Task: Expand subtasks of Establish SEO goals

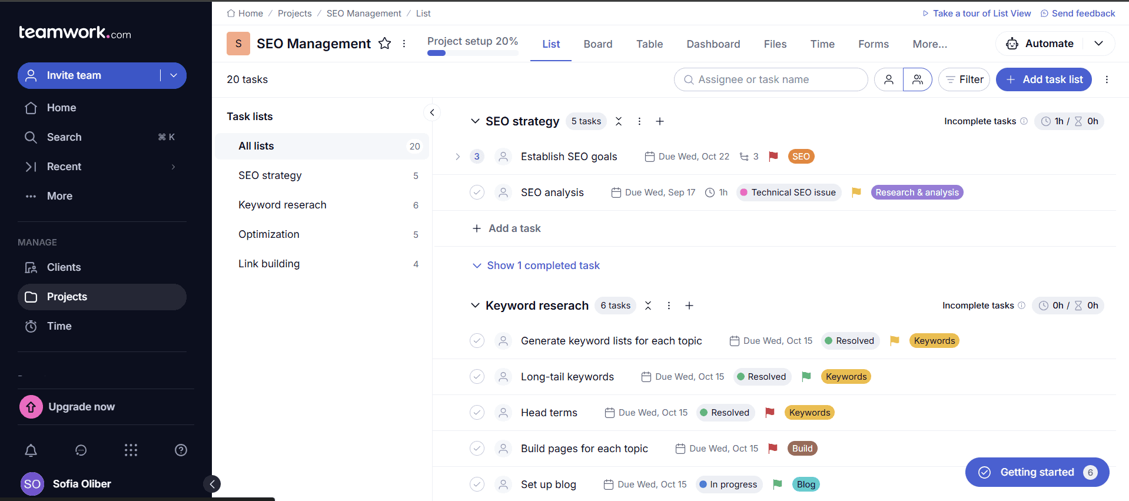Action: [457, 157]
